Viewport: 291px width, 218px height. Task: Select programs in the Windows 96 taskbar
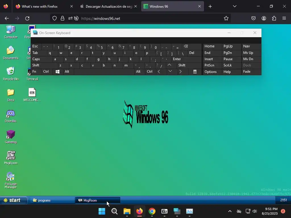[x=52, y=200]
